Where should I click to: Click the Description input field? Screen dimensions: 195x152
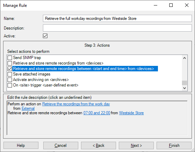117,28
